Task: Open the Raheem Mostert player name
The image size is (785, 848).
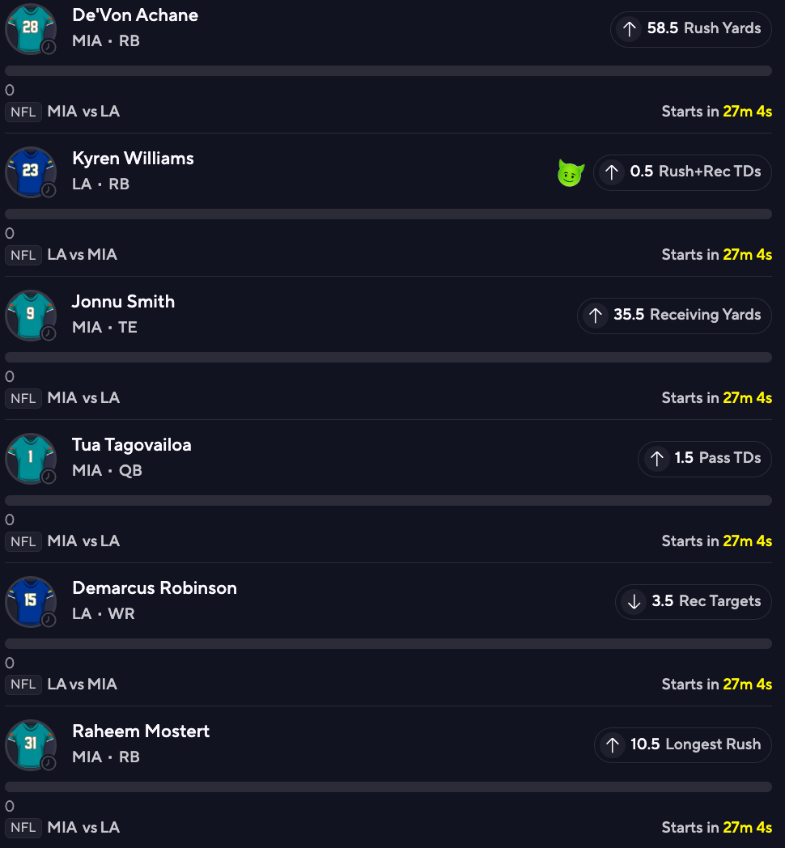Action: (141, 731)
